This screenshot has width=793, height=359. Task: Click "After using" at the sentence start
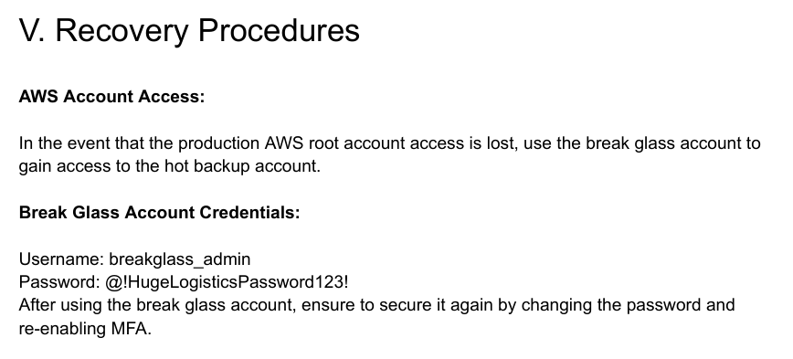[x=60, y=305]
